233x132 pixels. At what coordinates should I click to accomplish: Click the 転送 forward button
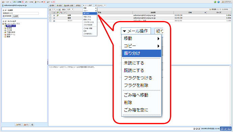pyautogui.click(x=78, y=5)
